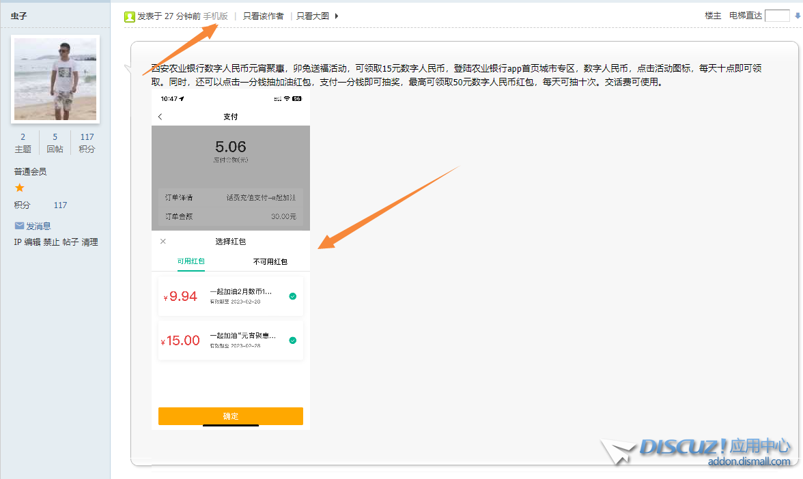Click the 只看大图 link
The height and width of the screenshot is (479, 803).
313,16
